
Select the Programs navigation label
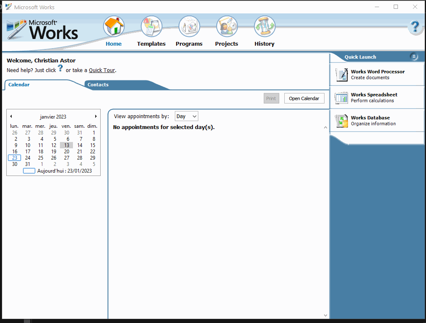(x=189, y=44)
